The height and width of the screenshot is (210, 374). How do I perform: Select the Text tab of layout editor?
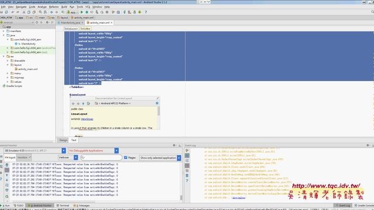(74, 140)
